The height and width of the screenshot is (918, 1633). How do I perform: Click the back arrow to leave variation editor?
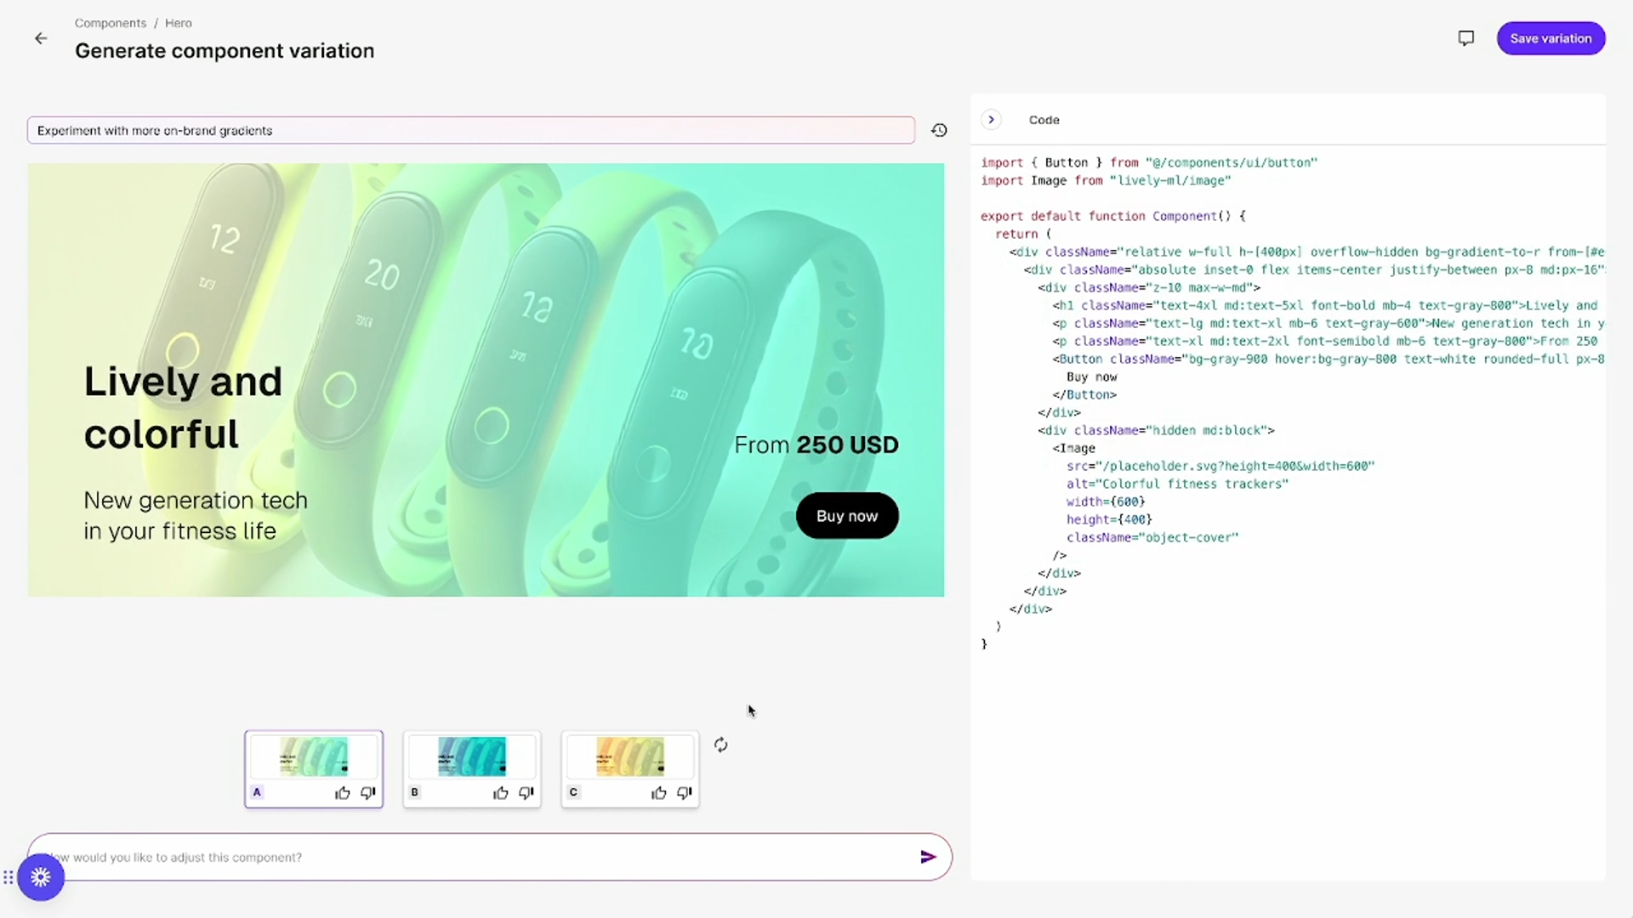(41, 38)
